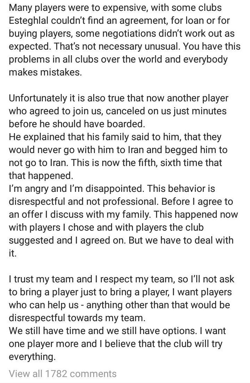
Task: Click the line 'Unfortunately it is also true'
Action: pos(119,98)
